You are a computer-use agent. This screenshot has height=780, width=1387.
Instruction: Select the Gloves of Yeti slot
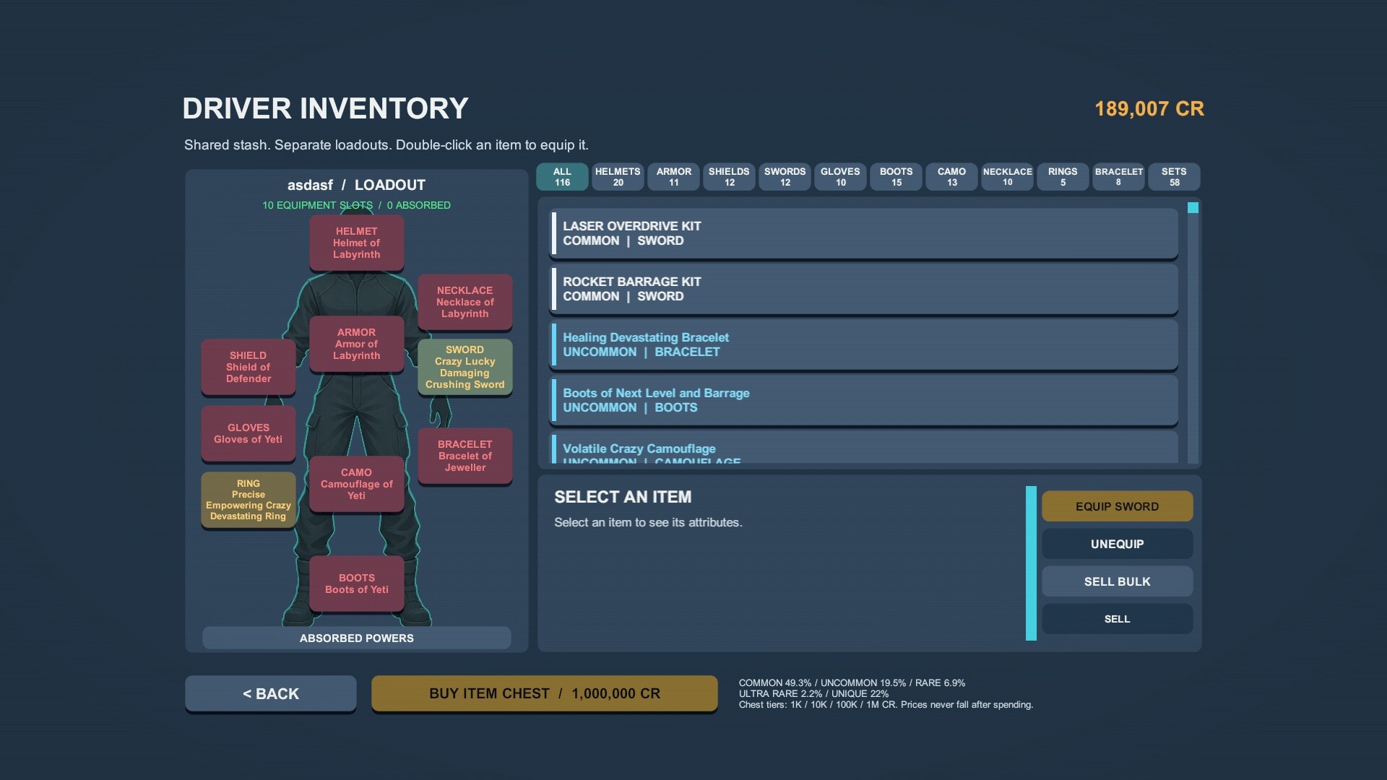[x=248, y=433]
